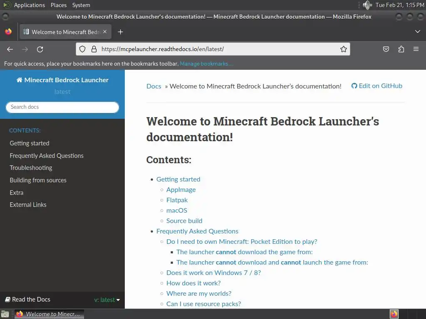Open Building from sources in the sidebar
This screenshot has height=319, width=426.
point(38,180)
